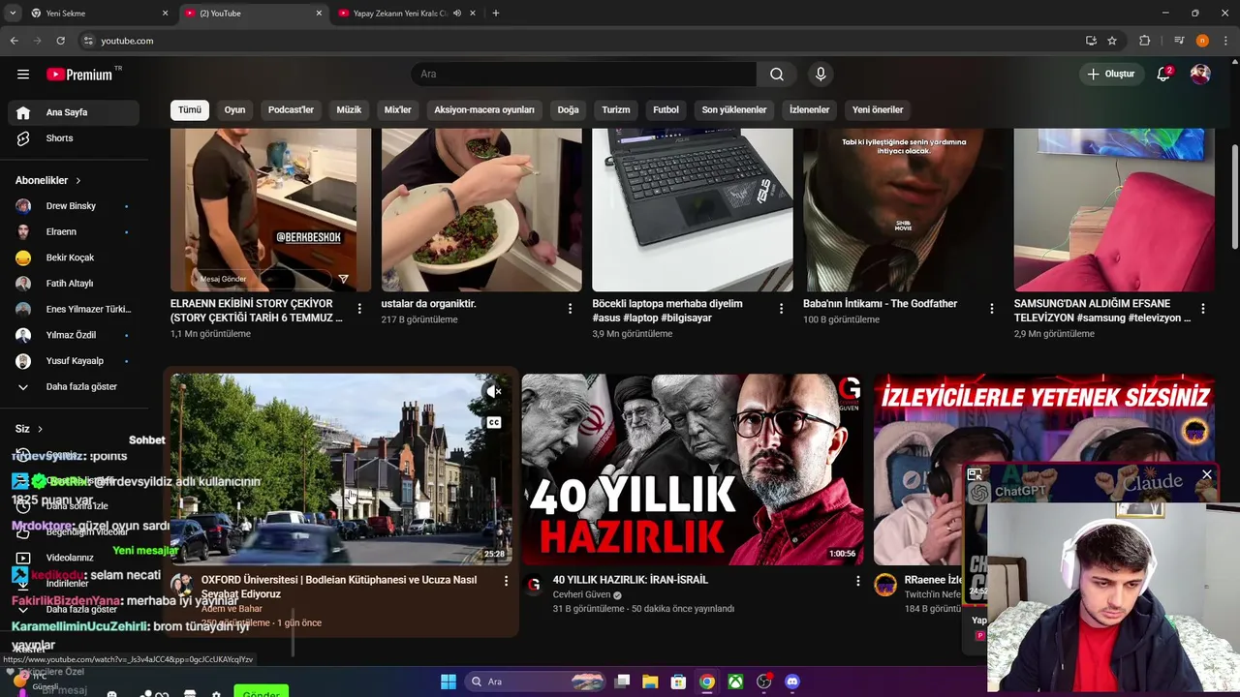Open the 40 YILLIK HAZIRLIK video thumbnail
Image resolution: width=1240 pixels, height=697 pixels.
click(x=693, y=470)
